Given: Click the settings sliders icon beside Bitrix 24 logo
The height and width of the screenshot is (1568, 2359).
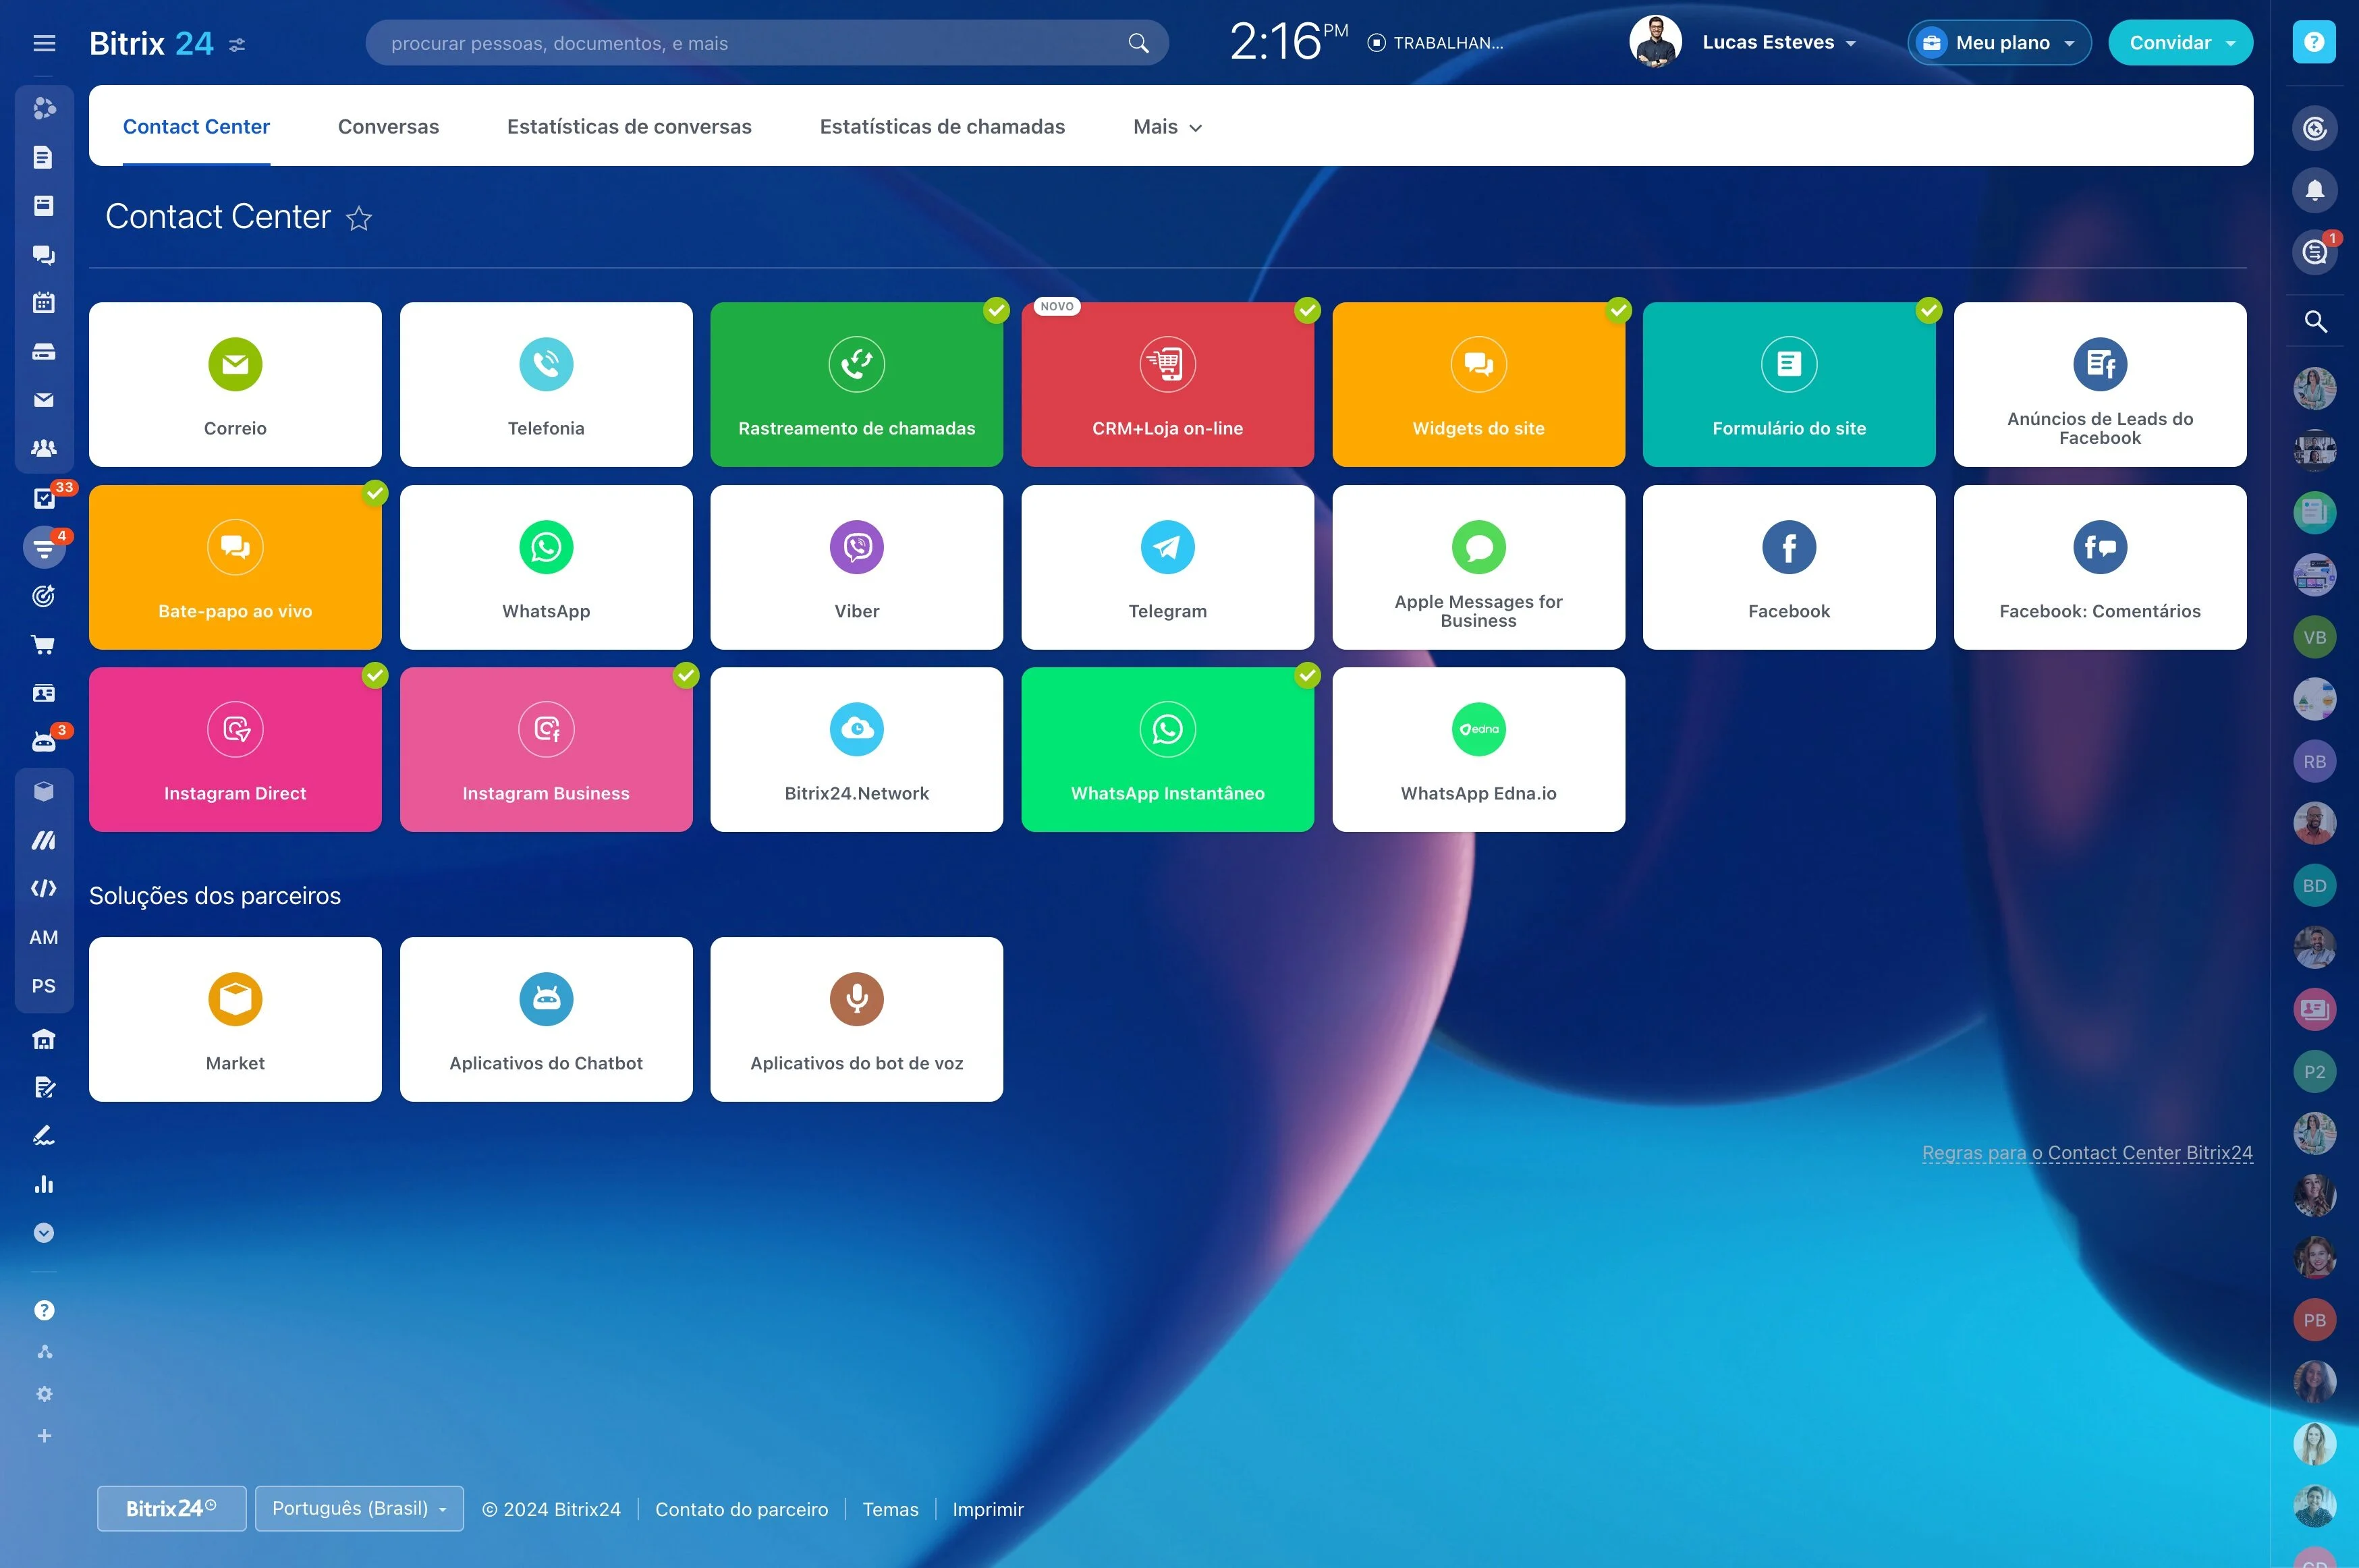Looking at the screenshot, I should tap(237, 45).
